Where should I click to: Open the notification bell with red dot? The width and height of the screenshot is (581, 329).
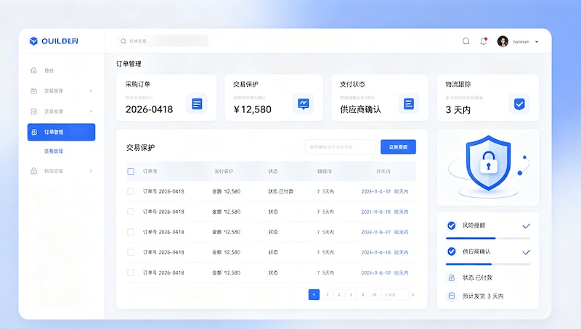484,41
